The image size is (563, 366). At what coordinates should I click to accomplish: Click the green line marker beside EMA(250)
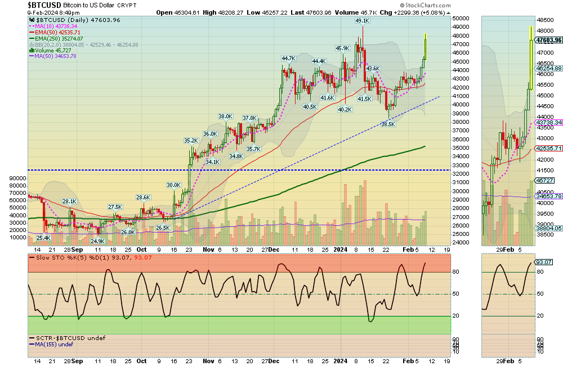(x=32, y=39)
